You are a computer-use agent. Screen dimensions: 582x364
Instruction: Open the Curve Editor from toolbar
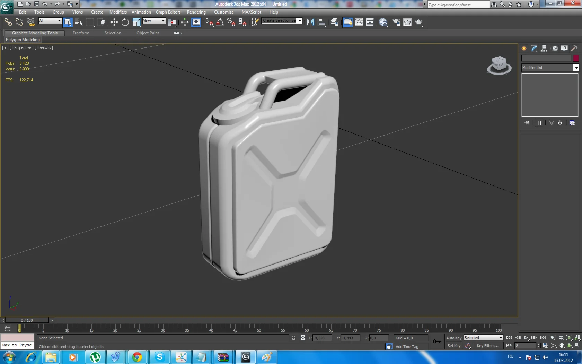click(x=359, y=22)
